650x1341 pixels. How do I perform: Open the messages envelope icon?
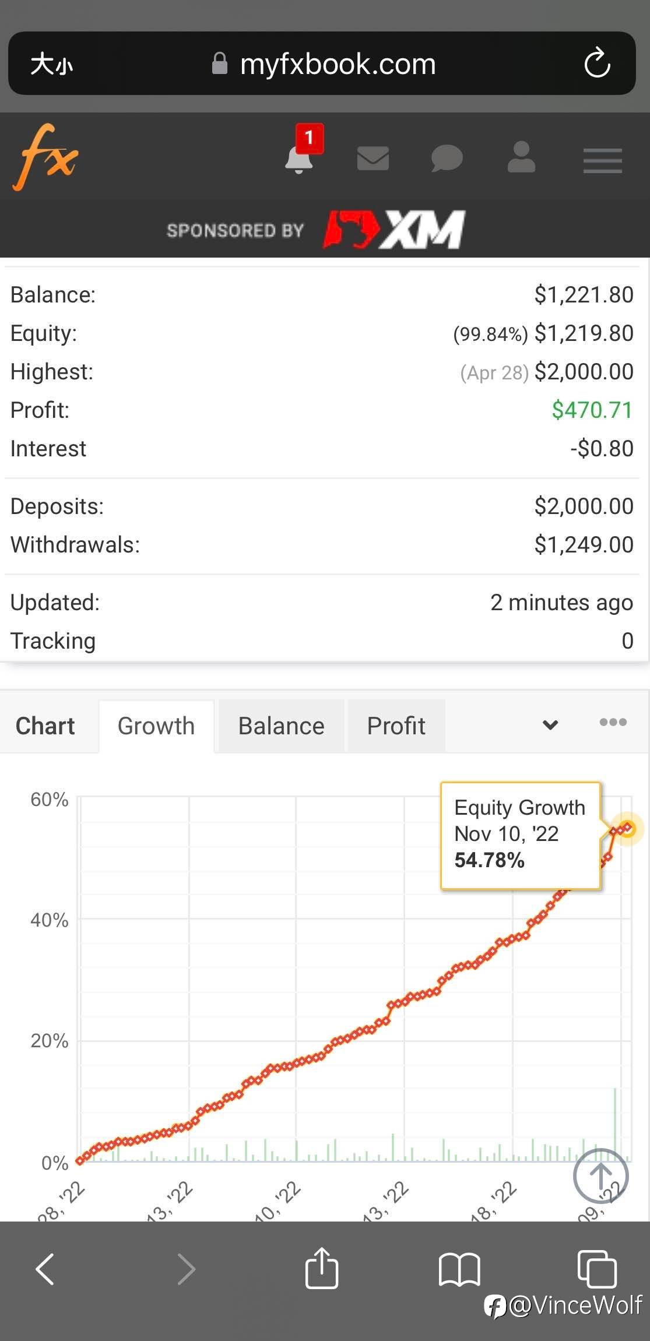(373, 159)
